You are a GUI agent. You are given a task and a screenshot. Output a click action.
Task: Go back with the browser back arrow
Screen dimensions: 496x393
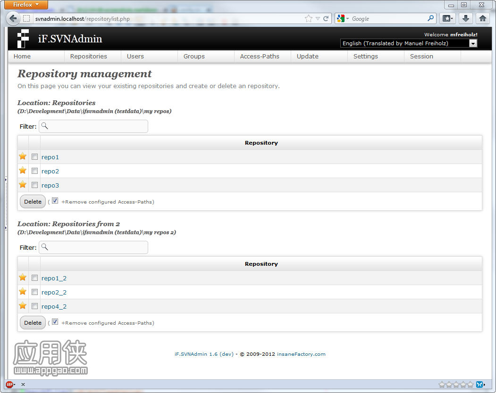(x=13, y=19)
